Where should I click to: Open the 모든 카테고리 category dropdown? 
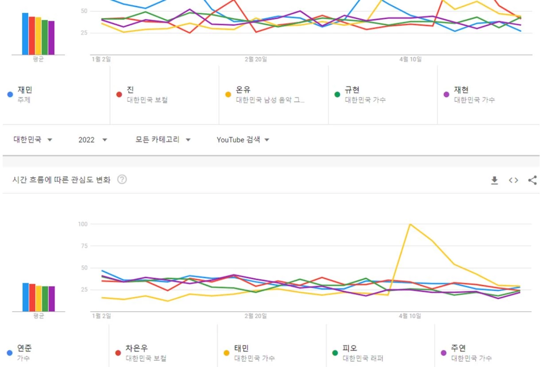click(x=163, y=140)
